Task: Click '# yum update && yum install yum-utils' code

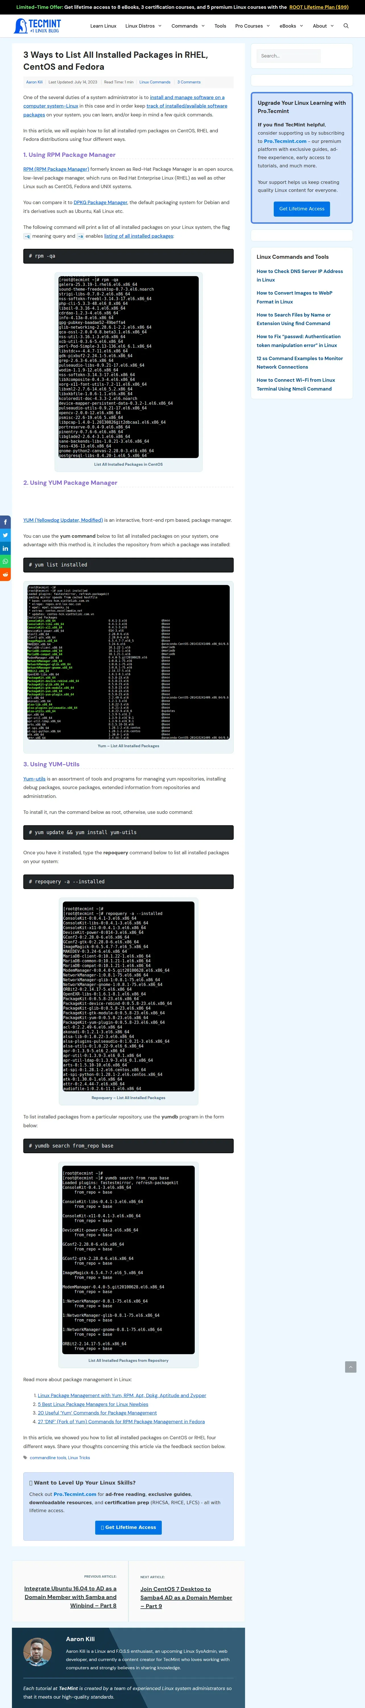Action: pyautogui.click(x=128, y=832)
